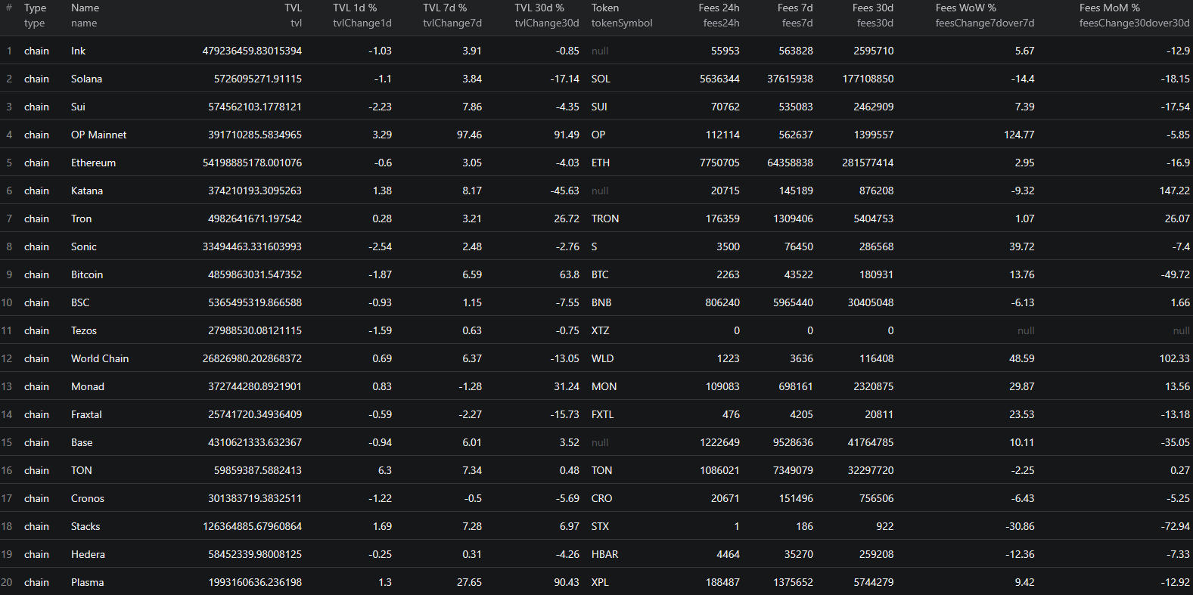Click the Bitcoin BTC token cell
Image resolution: width=1193 pixels, height=595 pixels.
coord(600,275)
